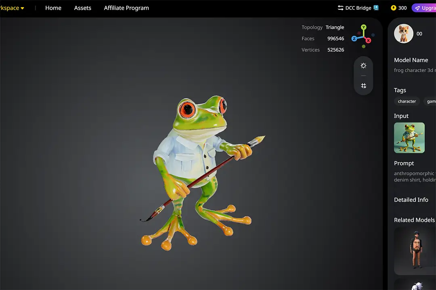The height and width of the screenshot is (290, 436).
Task: Click the 3ds Max bridge badge icon
Action: tap(376, 8)
